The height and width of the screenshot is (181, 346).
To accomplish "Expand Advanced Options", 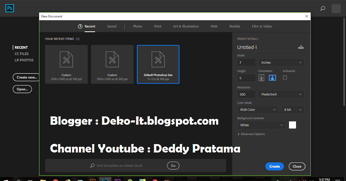I will coord(251,134).
